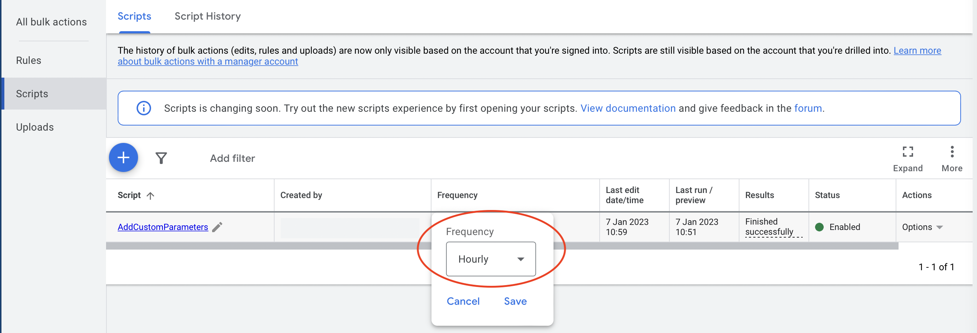The height and width of the screenshot is (333, 977).
Task: Cancel the frequency popup
Action: click(x=463, y=301)
